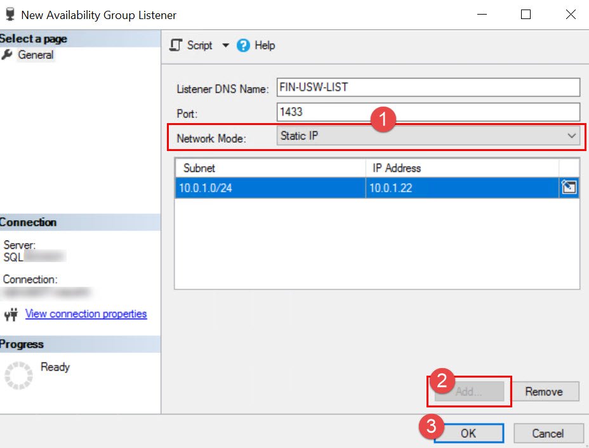Click the Add... button
The height and width of the screenshot is (448, 589).
point(469,392)
